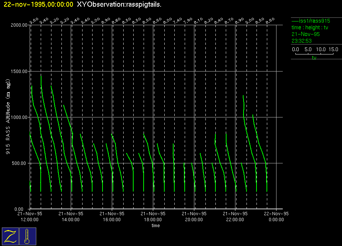Click the thermometer icon button
Screen dimensions: 342x246
(x=27, y=236)
